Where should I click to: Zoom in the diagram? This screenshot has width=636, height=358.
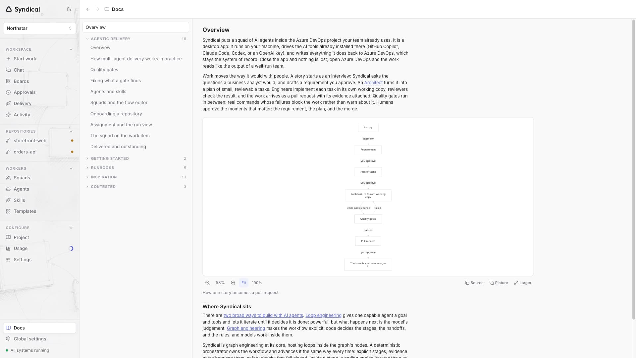click(233, 283)
